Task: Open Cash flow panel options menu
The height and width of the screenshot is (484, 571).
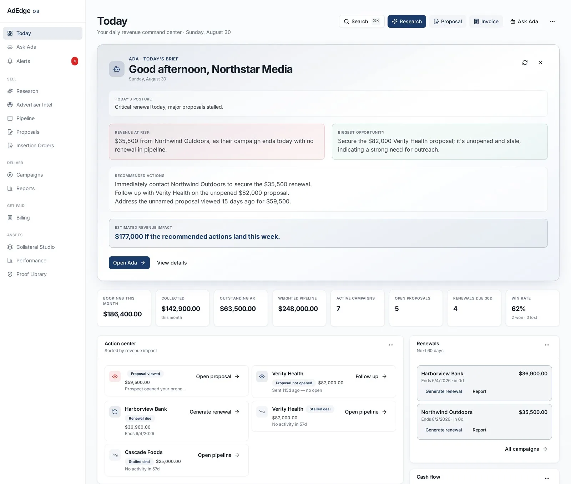Action: pyautogui.click(x=547, y=478)
